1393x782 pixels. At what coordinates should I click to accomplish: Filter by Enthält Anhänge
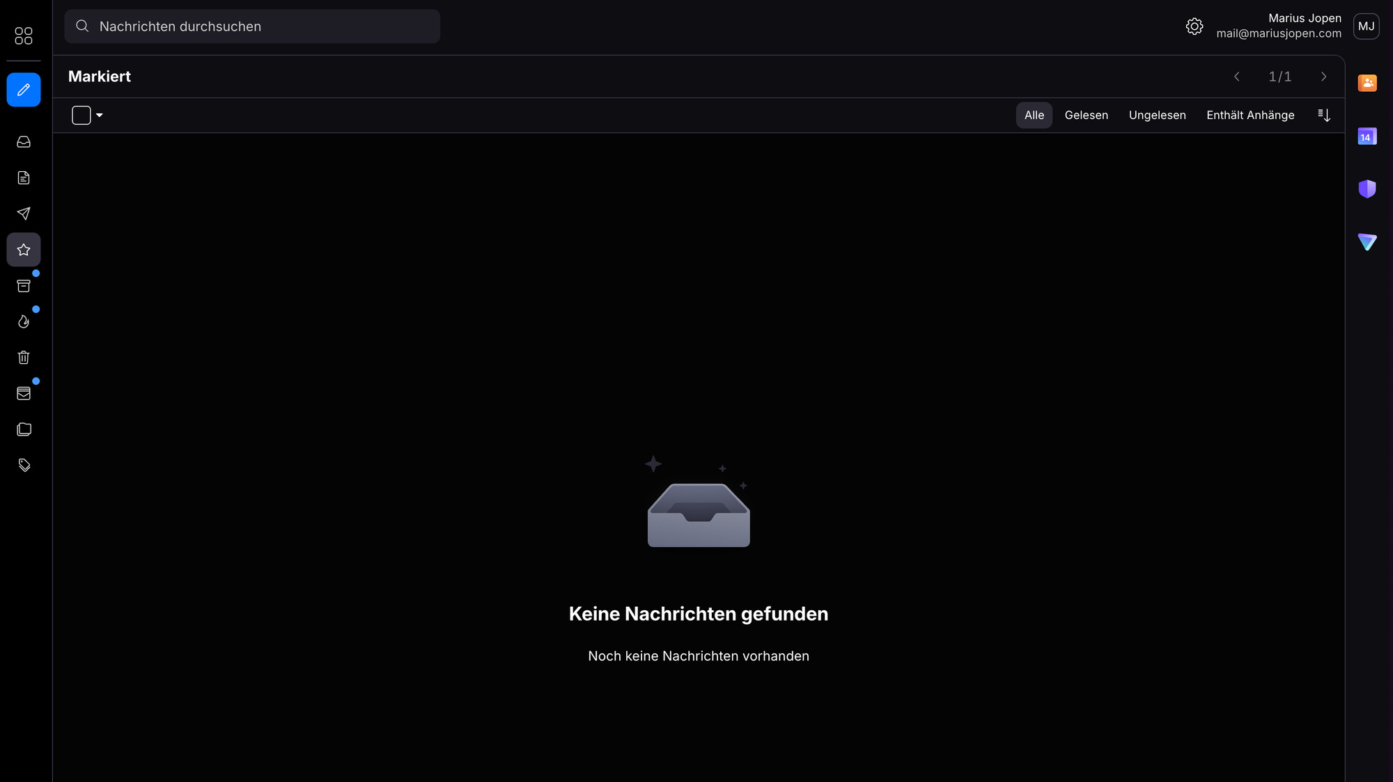click(1250, 115)
